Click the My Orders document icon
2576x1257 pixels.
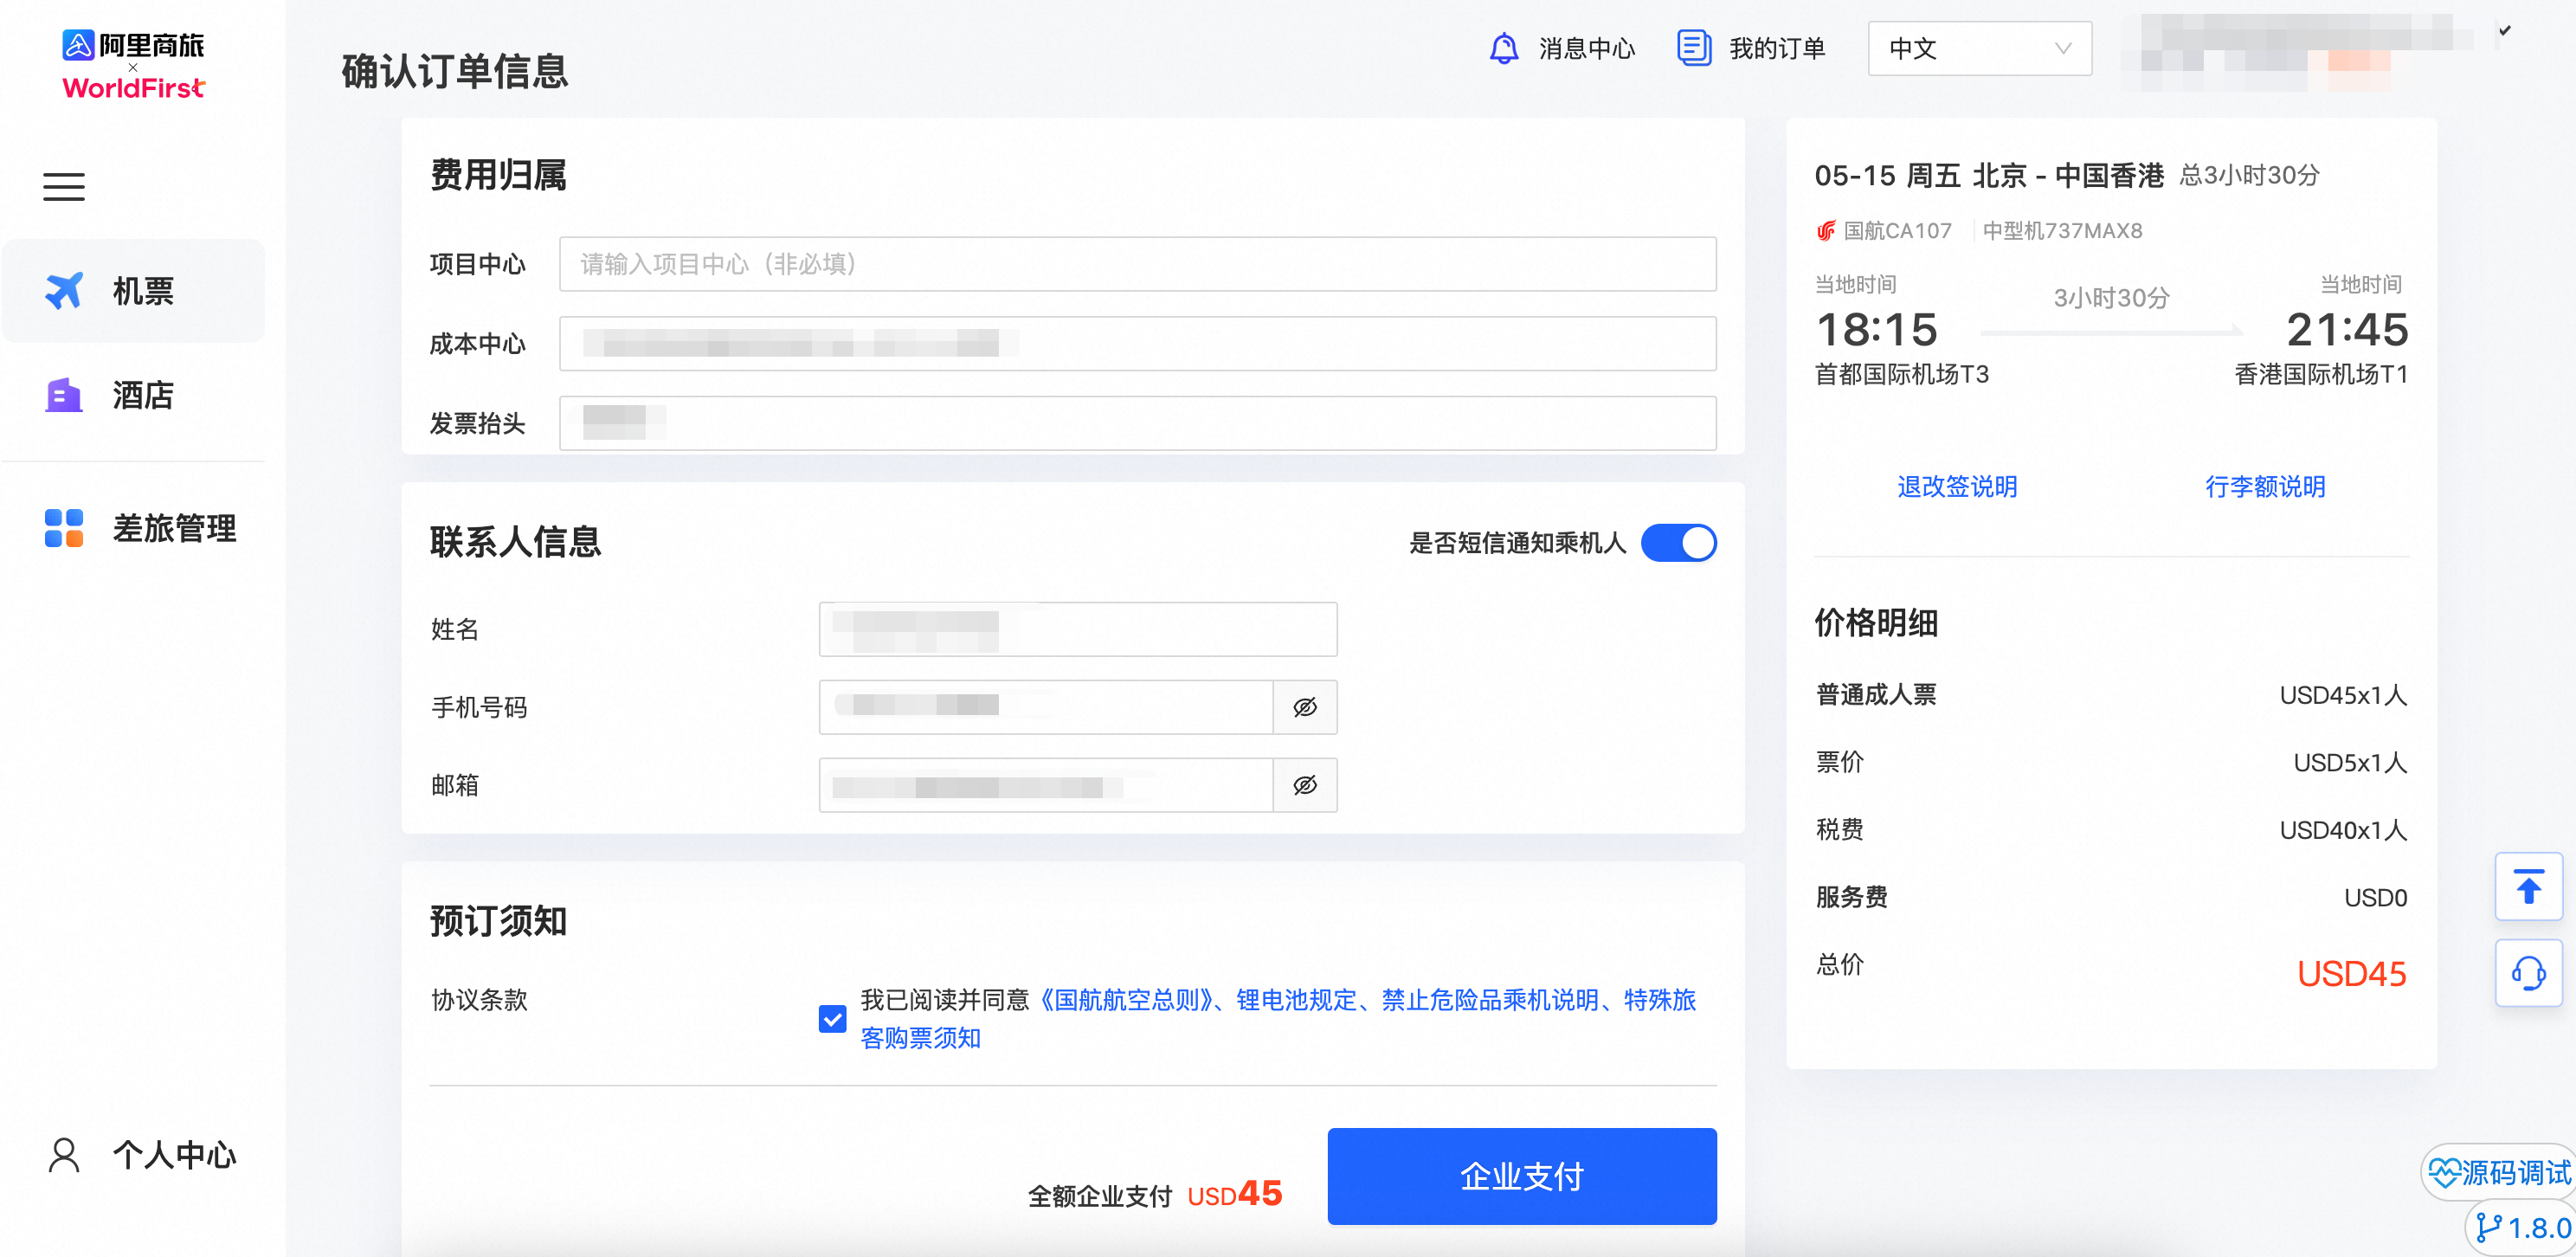click(x=1693, y=48)
